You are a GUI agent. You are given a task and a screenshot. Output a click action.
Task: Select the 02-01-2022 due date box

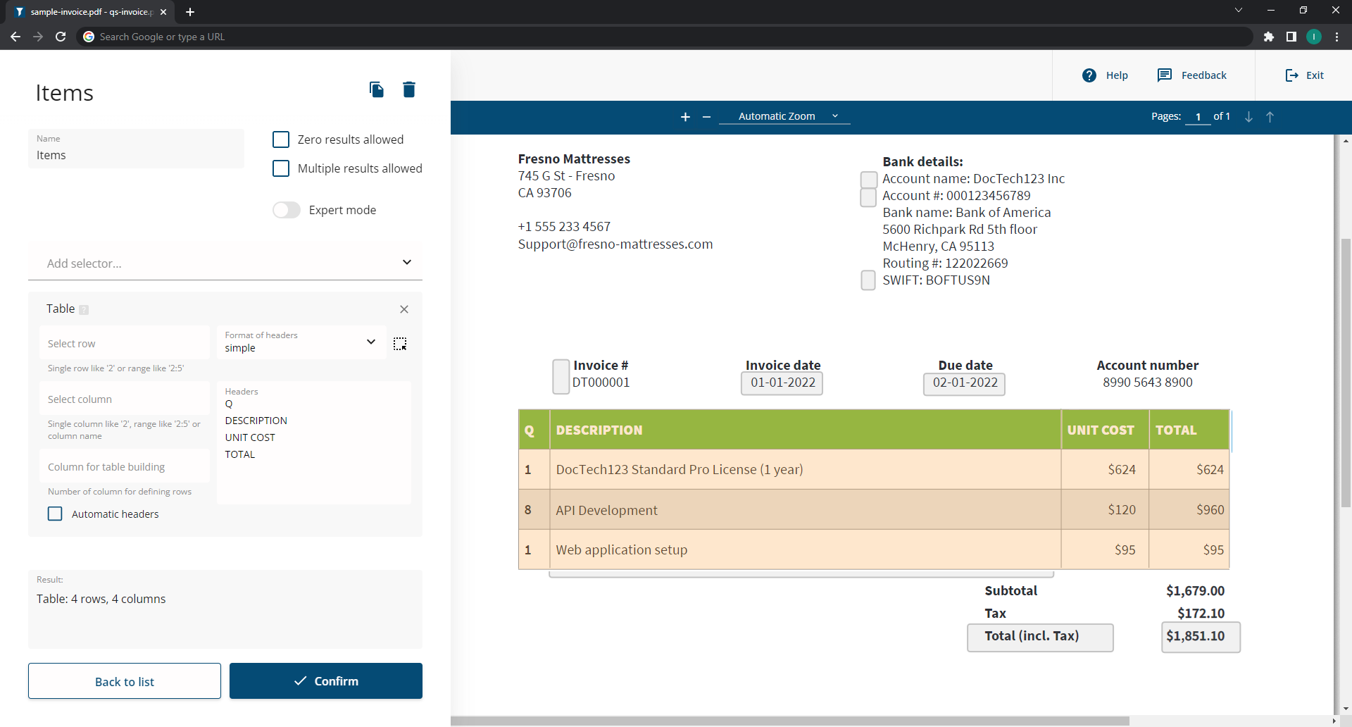tap(965, 383)
